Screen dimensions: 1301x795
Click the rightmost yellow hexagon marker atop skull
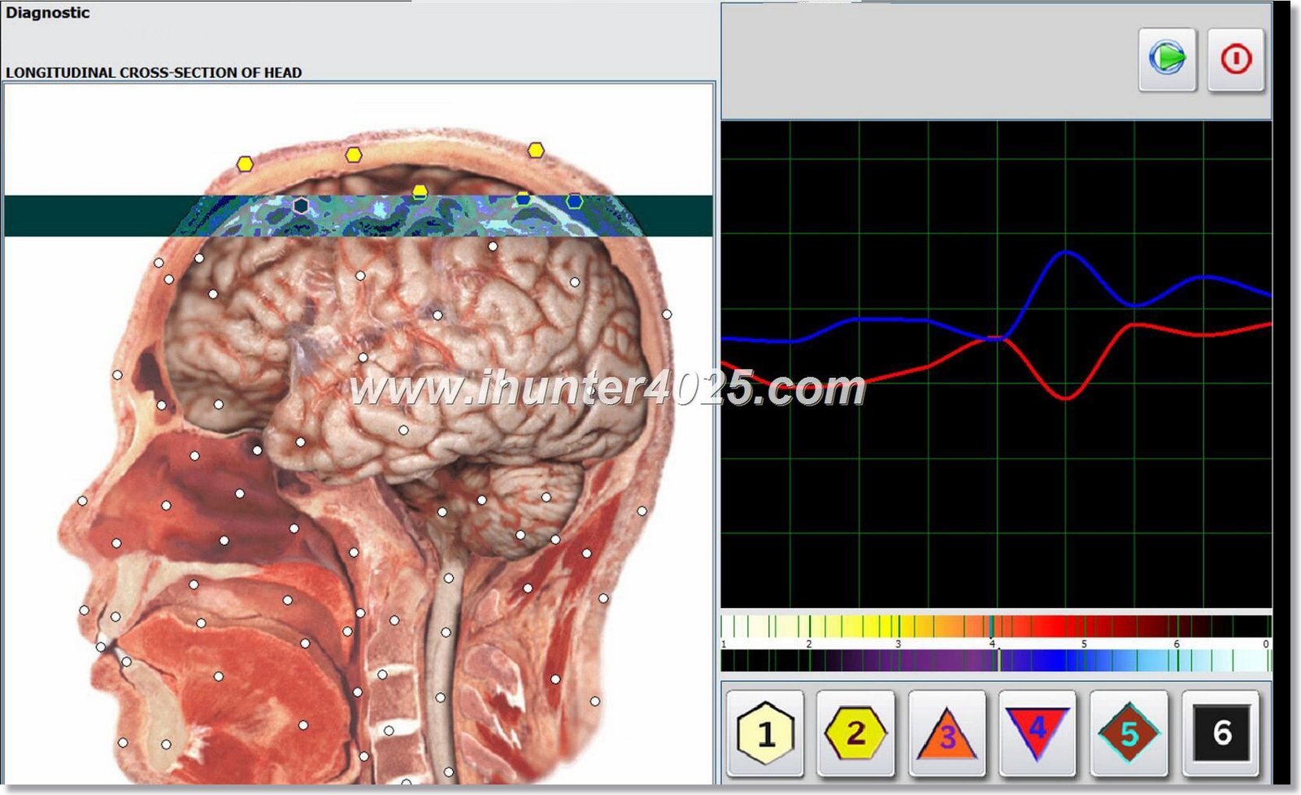(535, 150)
